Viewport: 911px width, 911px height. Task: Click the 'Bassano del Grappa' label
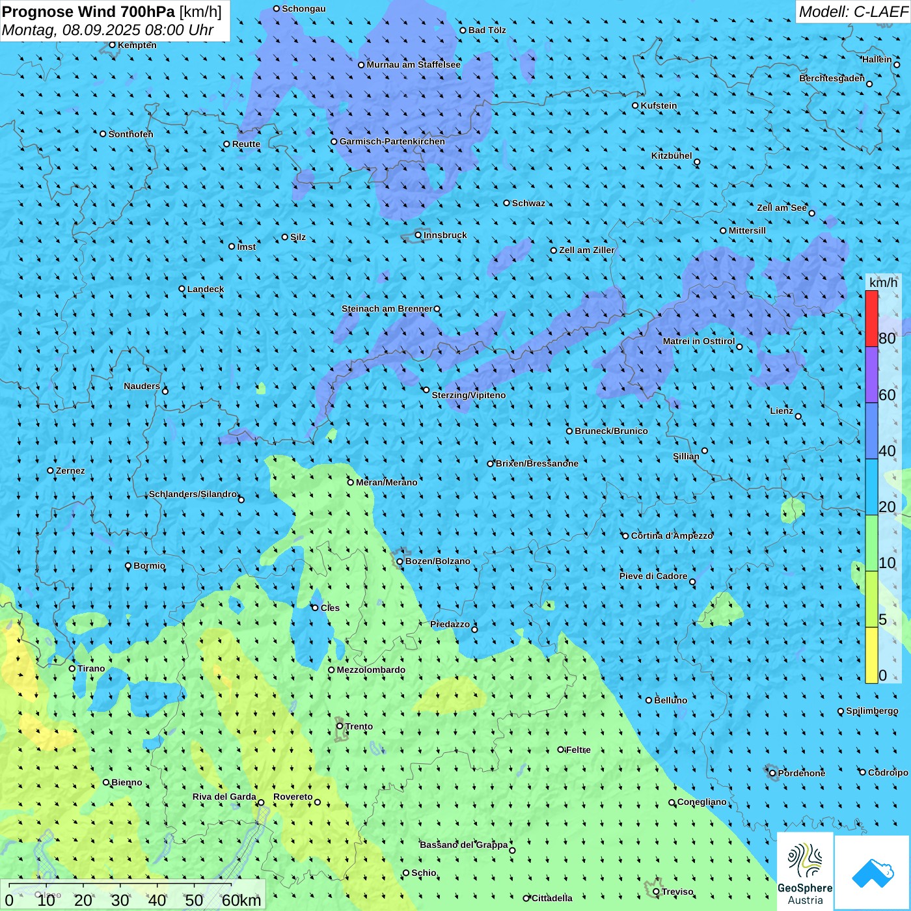[464, 845]
